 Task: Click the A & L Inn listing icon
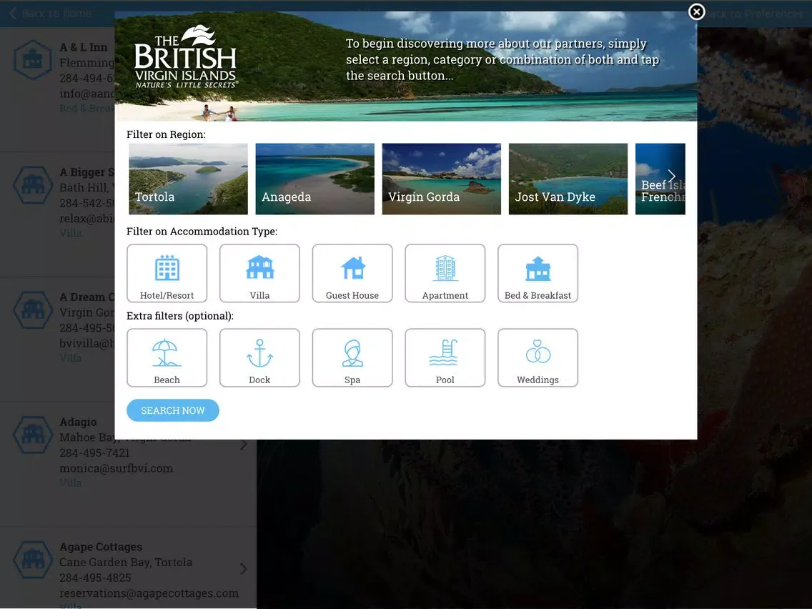point(33,59)
